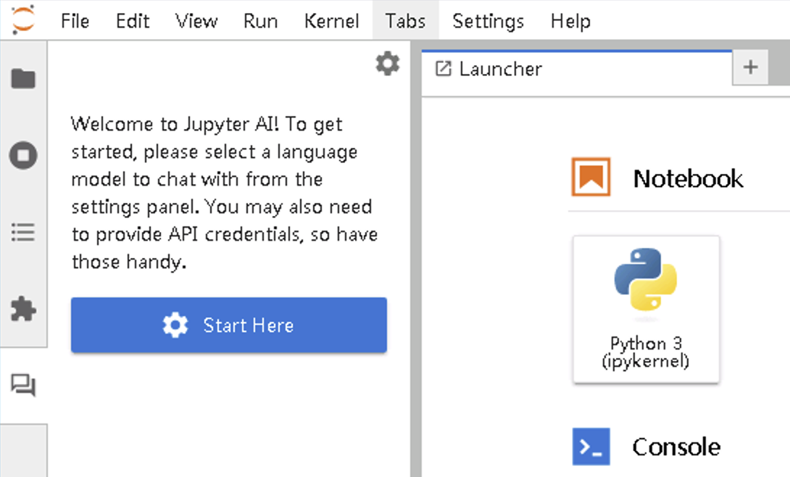Viewport: 790px width, 477px height.
Task: Open the Settings menu
Action: tap(488, 21)
